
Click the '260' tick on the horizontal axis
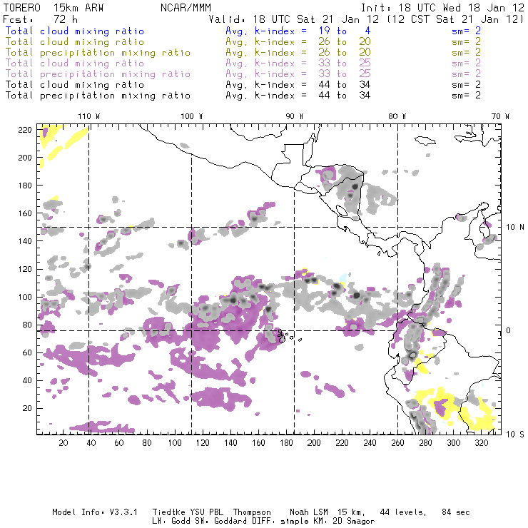tap(397, 443)
